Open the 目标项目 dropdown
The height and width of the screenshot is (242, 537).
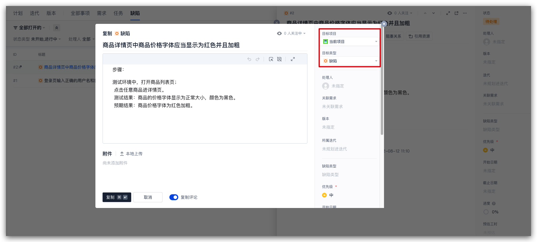click(350, 41)
